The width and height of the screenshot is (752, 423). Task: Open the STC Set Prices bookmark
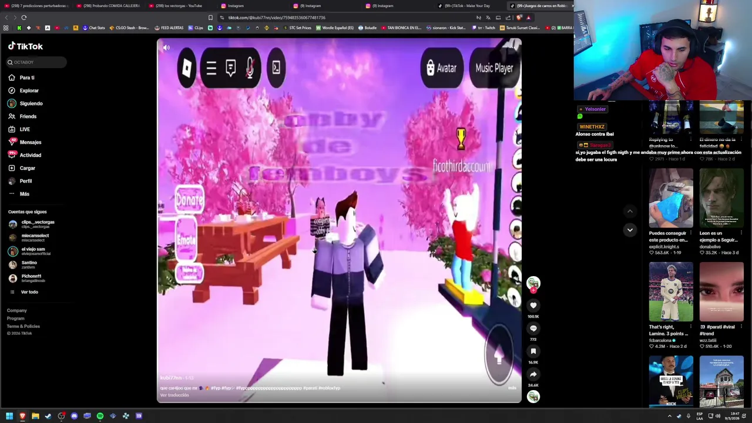point(297,28)
